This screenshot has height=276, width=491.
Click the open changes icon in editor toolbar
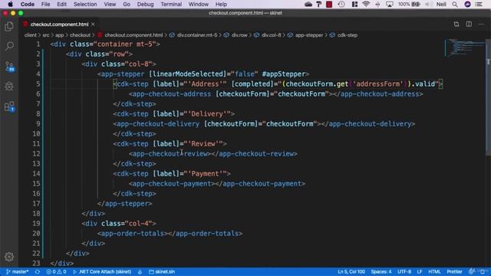pos(456,24)
